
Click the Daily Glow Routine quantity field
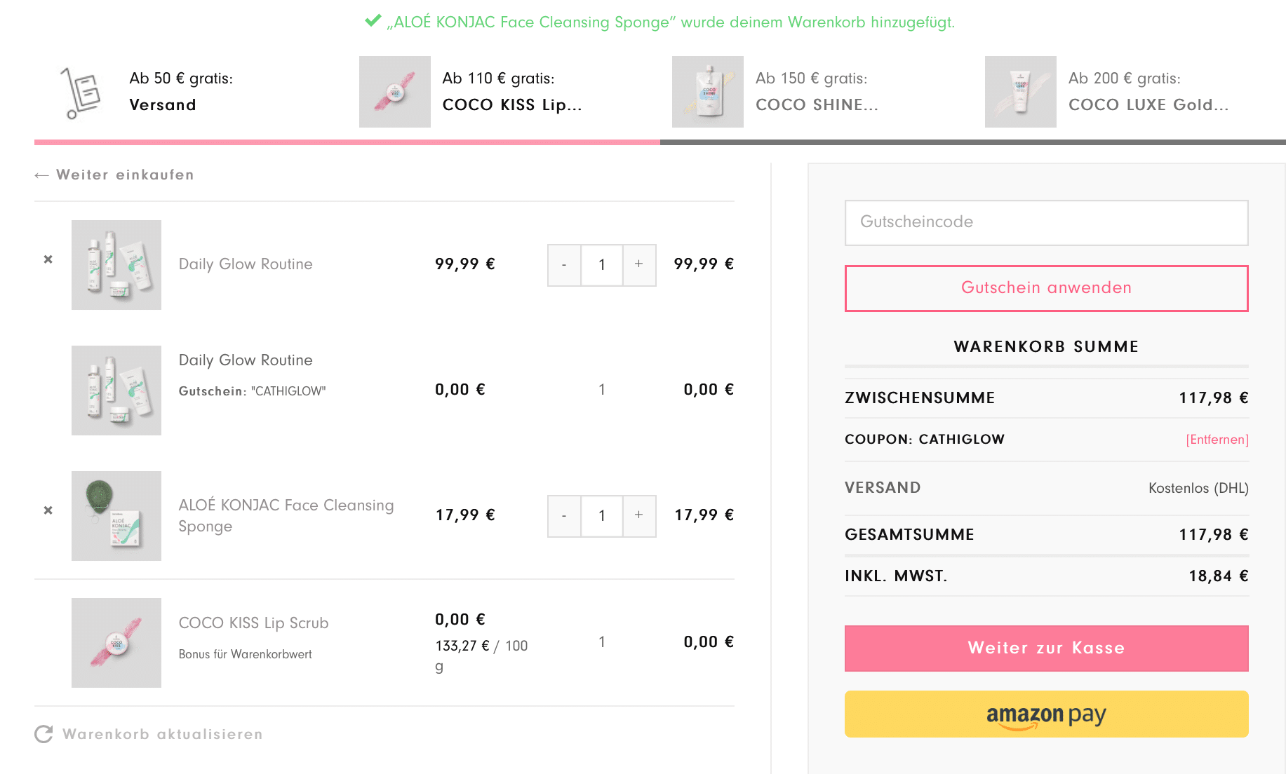click(602, 265)
